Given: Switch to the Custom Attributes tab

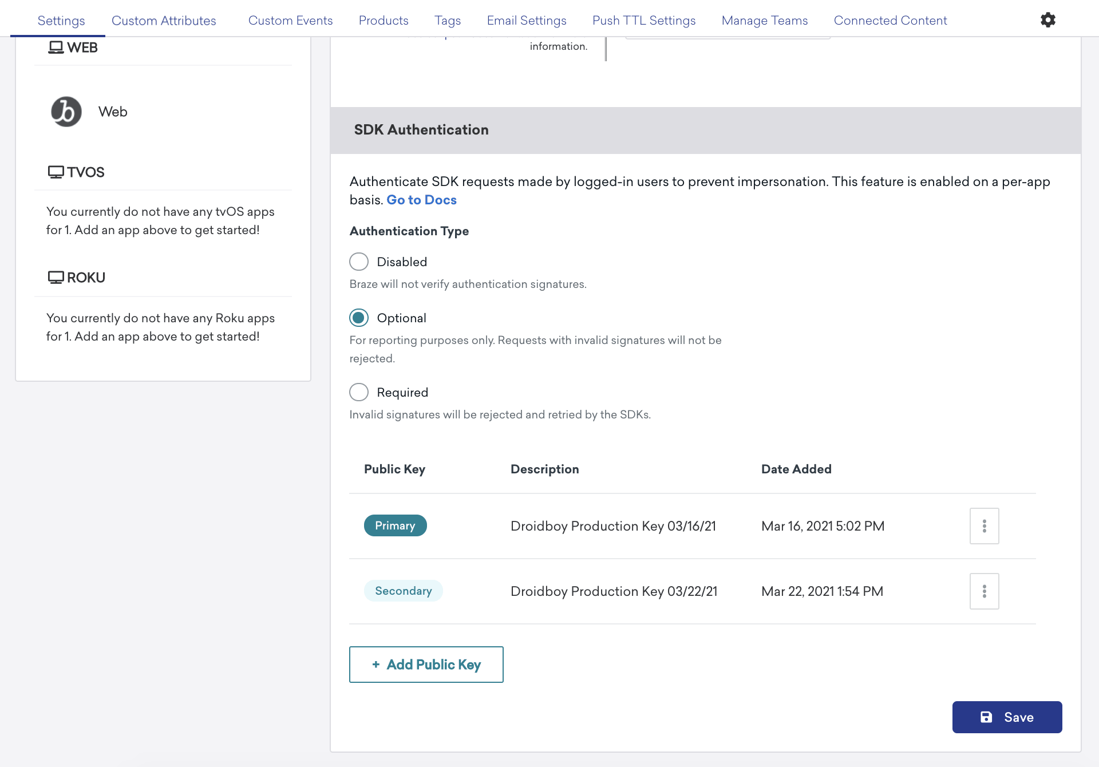Looking at the screenshot, I should pos(164,21).
